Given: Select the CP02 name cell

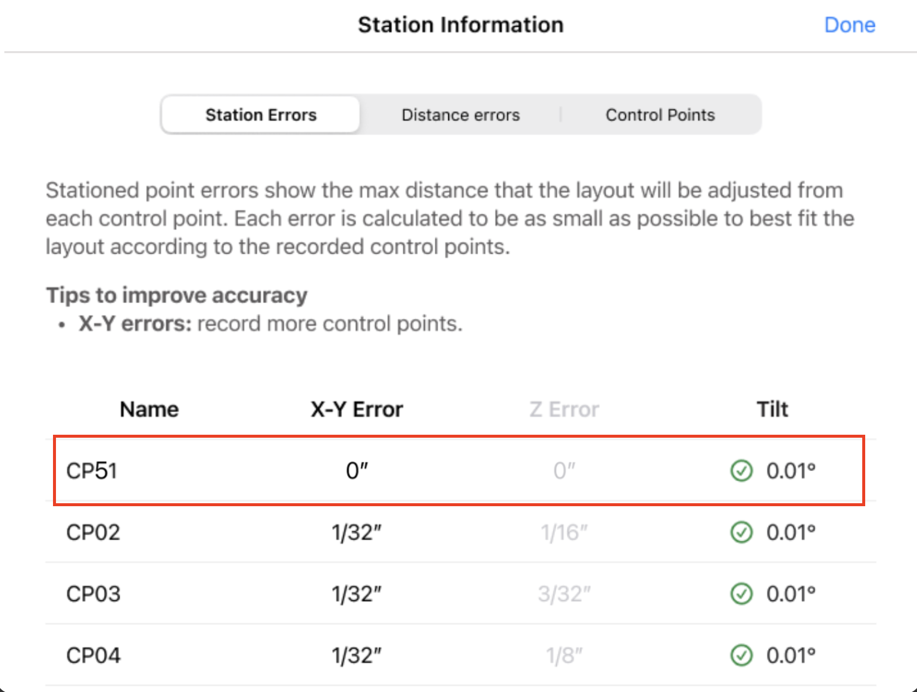Looking at the screenshot, I should (x=93, y=532).
